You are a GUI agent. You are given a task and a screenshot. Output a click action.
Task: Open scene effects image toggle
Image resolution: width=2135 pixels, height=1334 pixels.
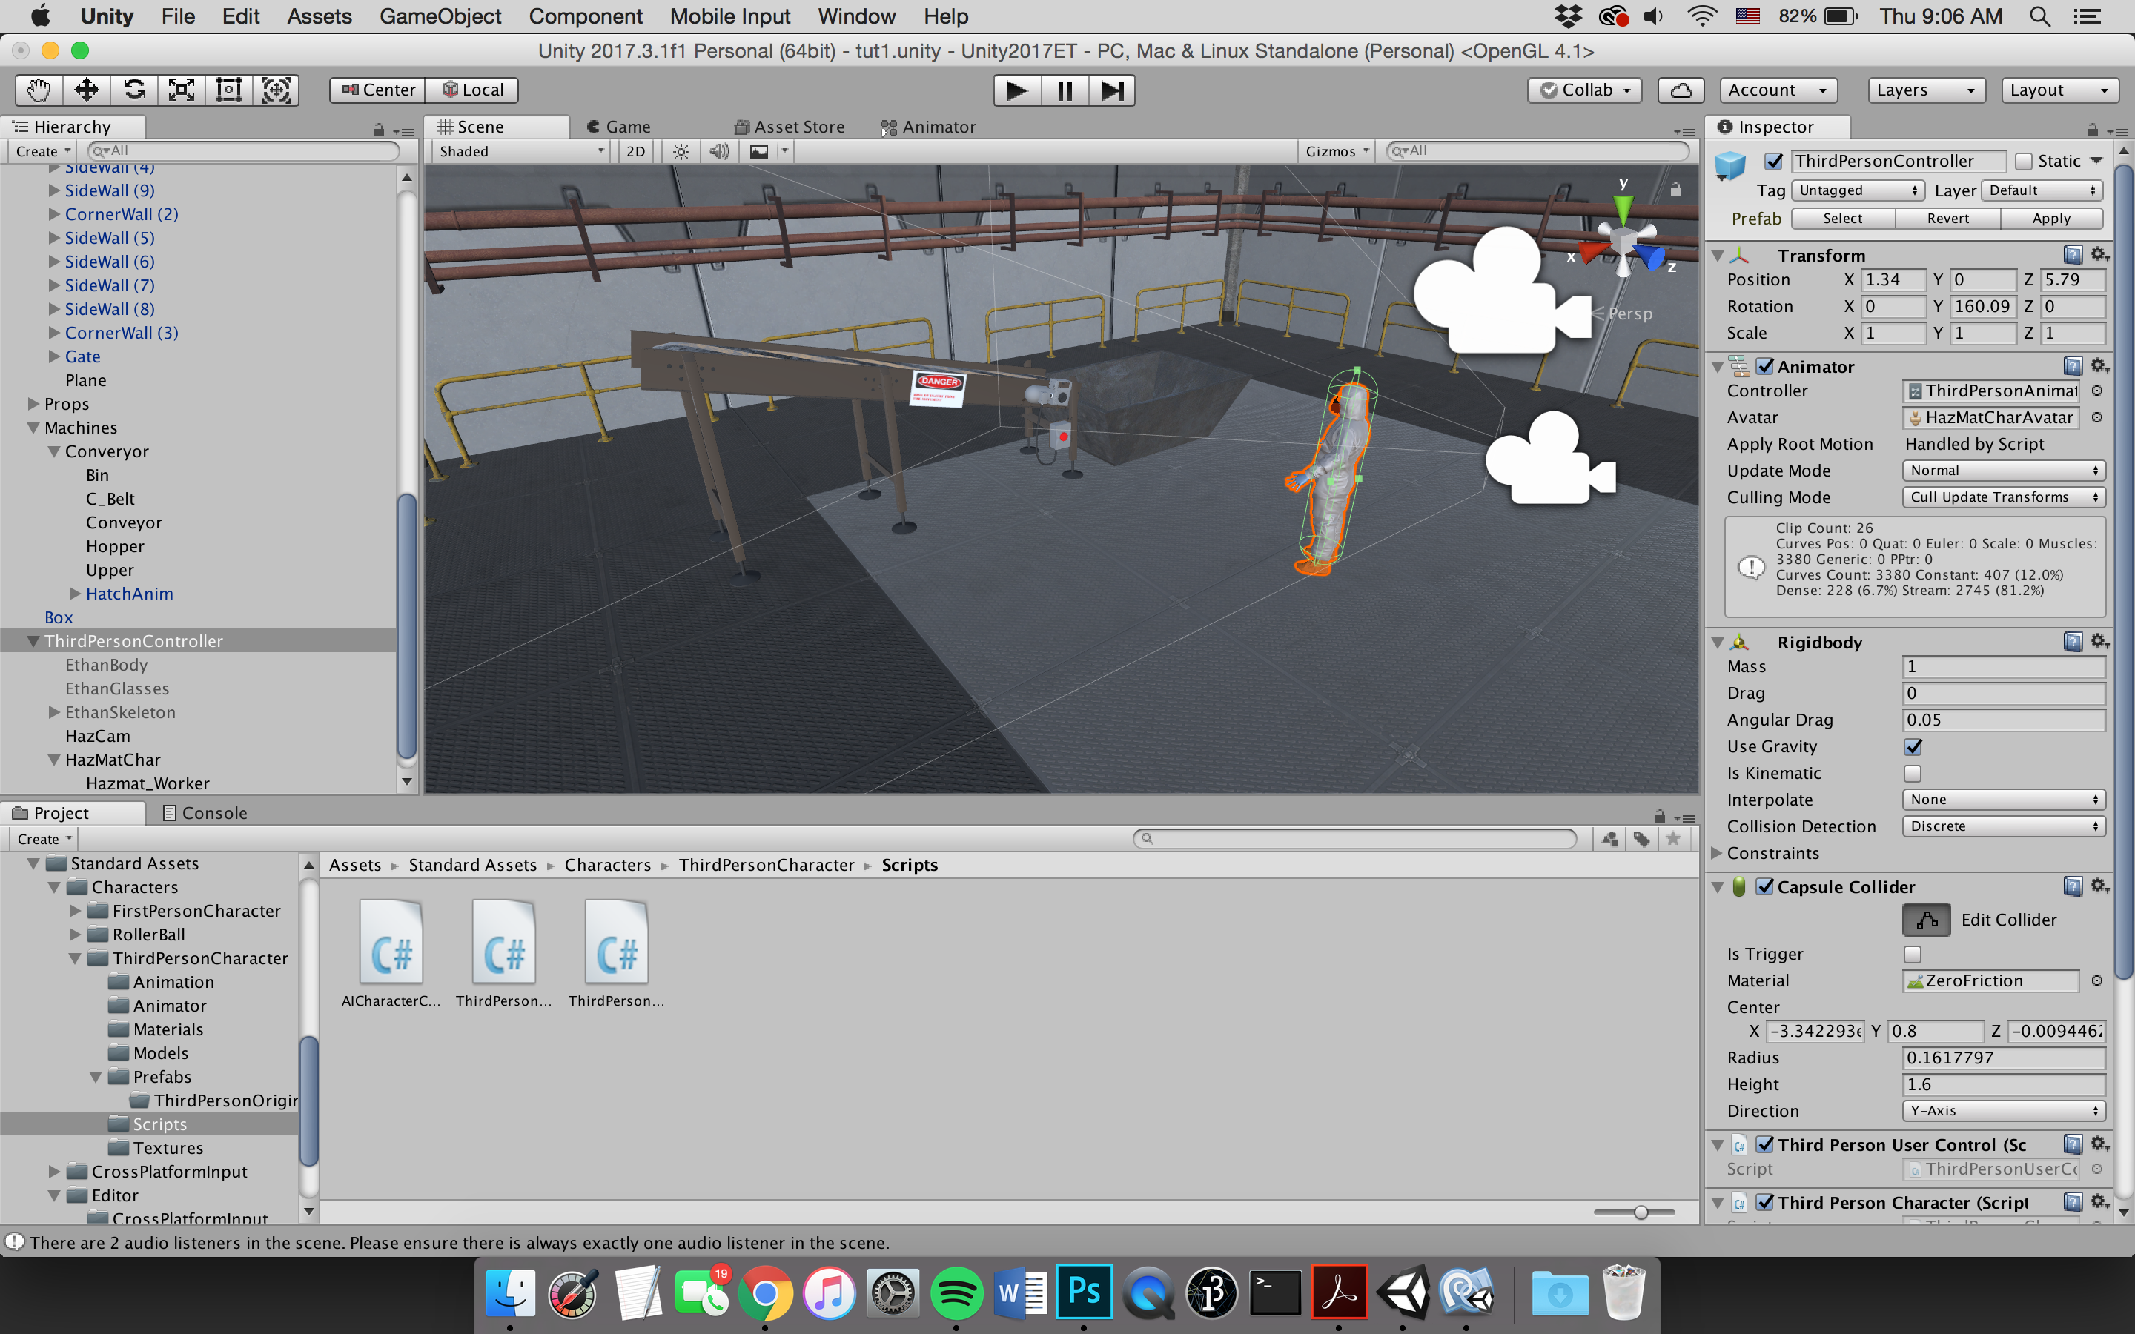pyautogui.click(x=758, y=152)
